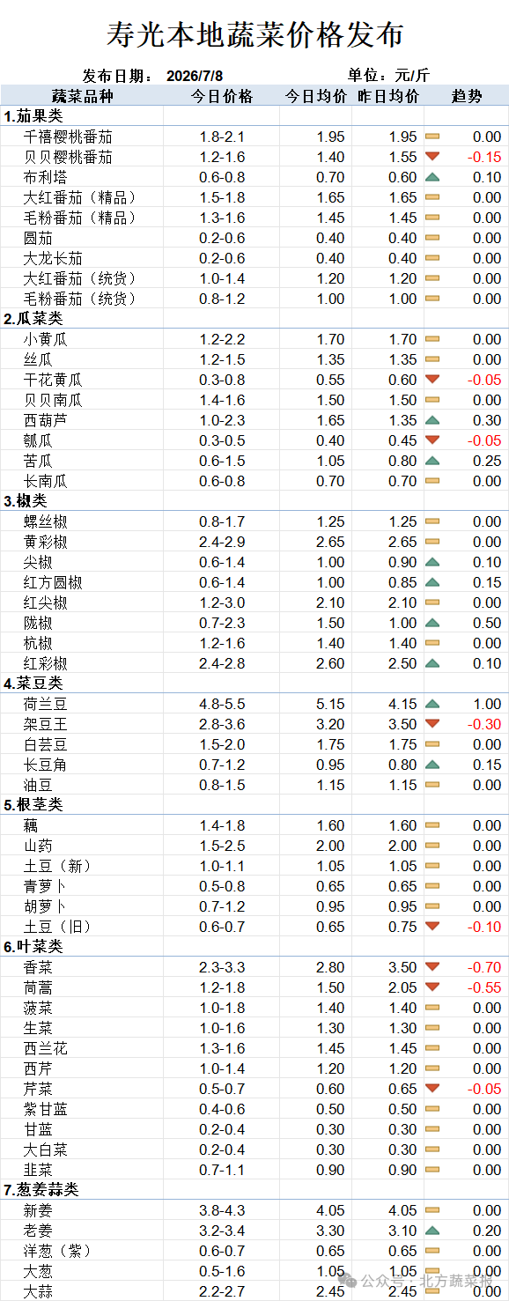Click red down arrow for 贝贝樱桃番茄
This screenshot has height=1301, width=509.
pyautogui.click(x=432, y=157)
